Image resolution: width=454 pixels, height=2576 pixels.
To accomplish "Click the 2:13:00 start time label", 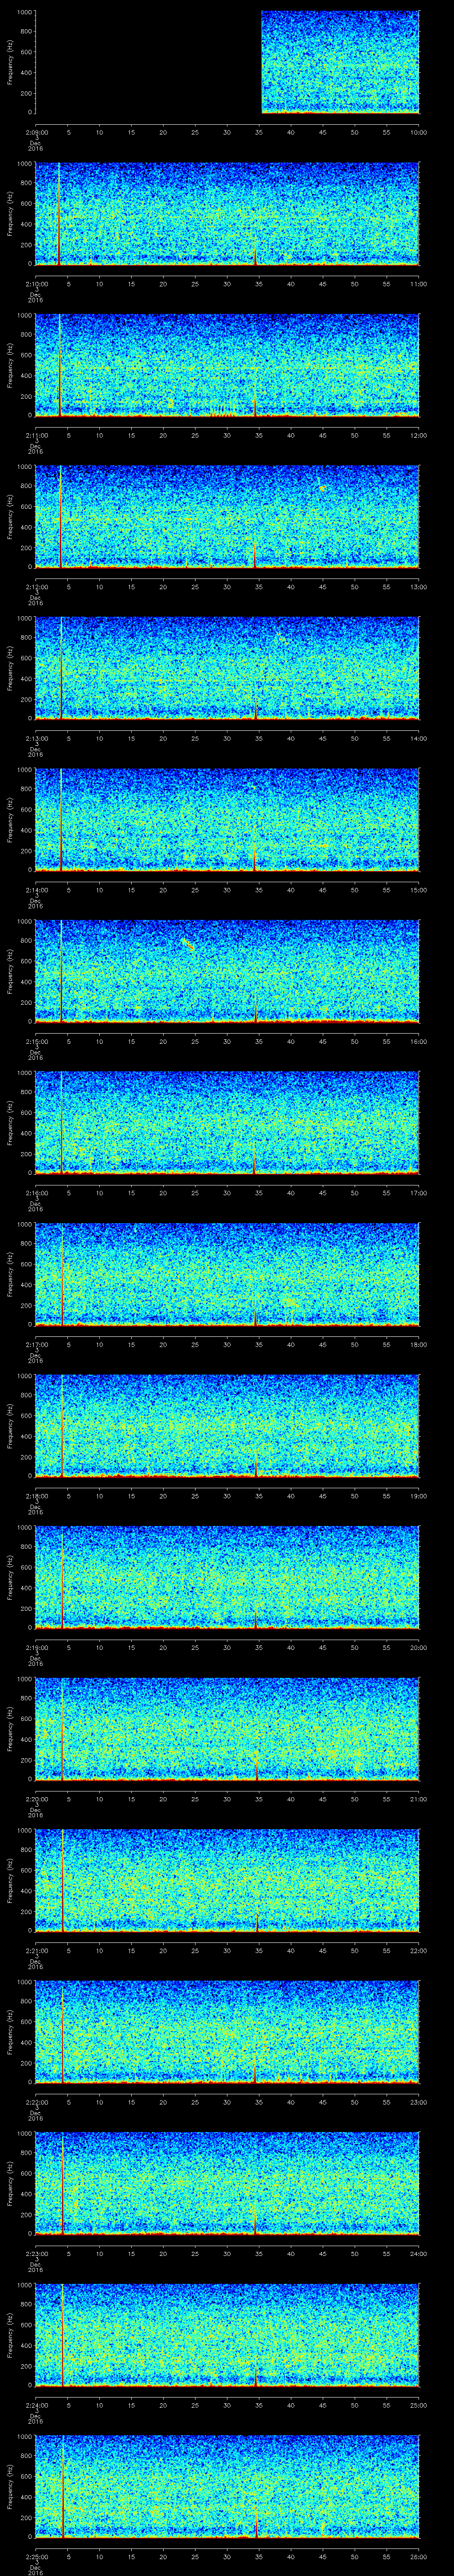I will pos(36,738).
